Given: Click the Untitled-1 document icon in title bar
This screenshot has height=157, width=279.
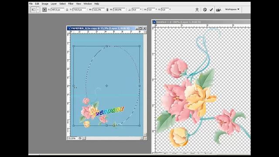Looking at the screenshot, I should (154, 22).
